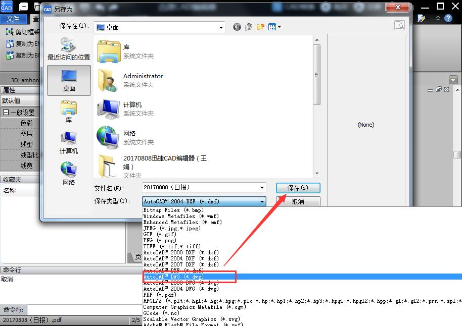
Task: Select 计算机 in the places sidebar
Action: point(68,140)
